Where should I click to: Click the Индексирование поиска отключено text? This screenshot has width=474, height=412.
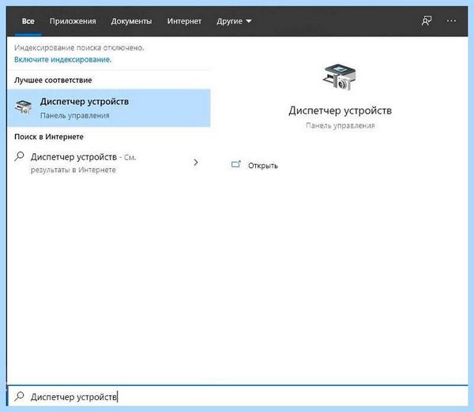pyautogui.click(x=79, y=47)
